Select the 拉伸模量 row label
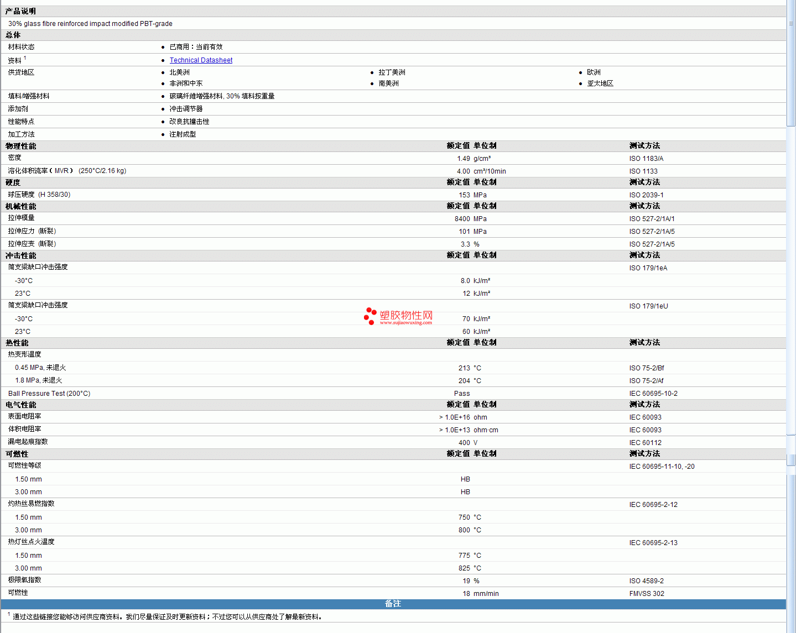Screen dimensions: 796x633 pyautogui.click(x=21, y=218)
